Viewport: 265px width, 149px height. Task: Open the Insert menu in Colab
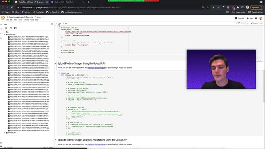pyautogui.click(x=20, y=20)
